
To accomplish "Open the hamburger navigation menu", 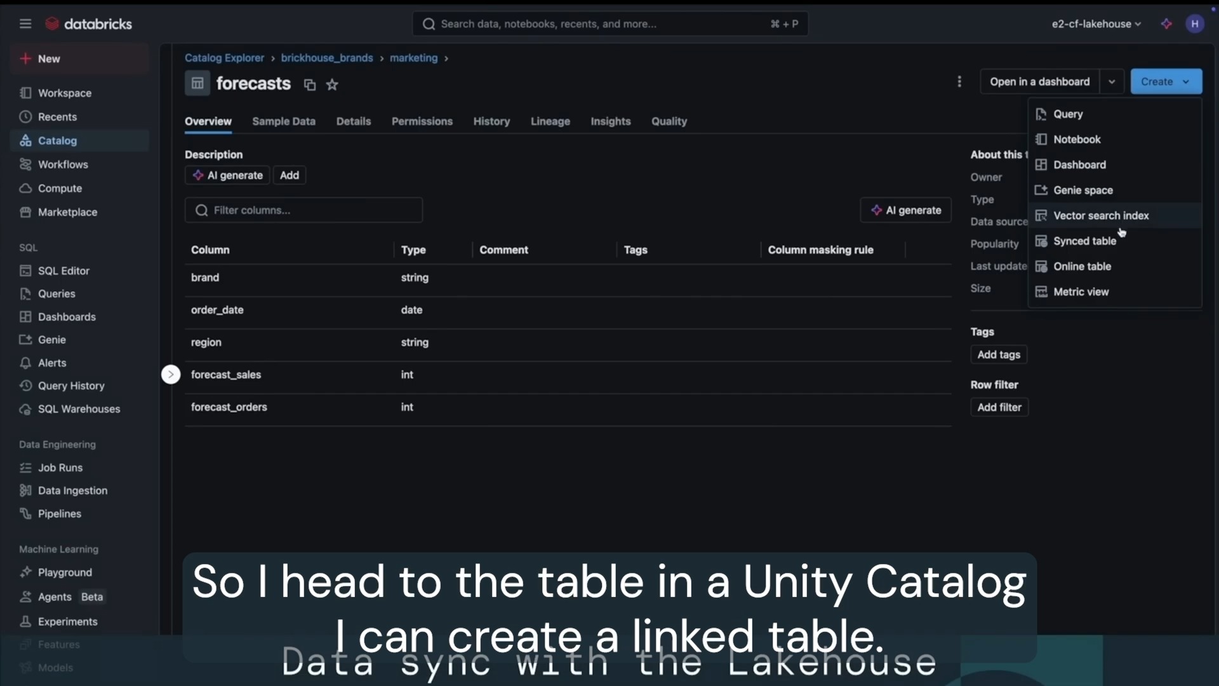I will (x=25, y=24).
